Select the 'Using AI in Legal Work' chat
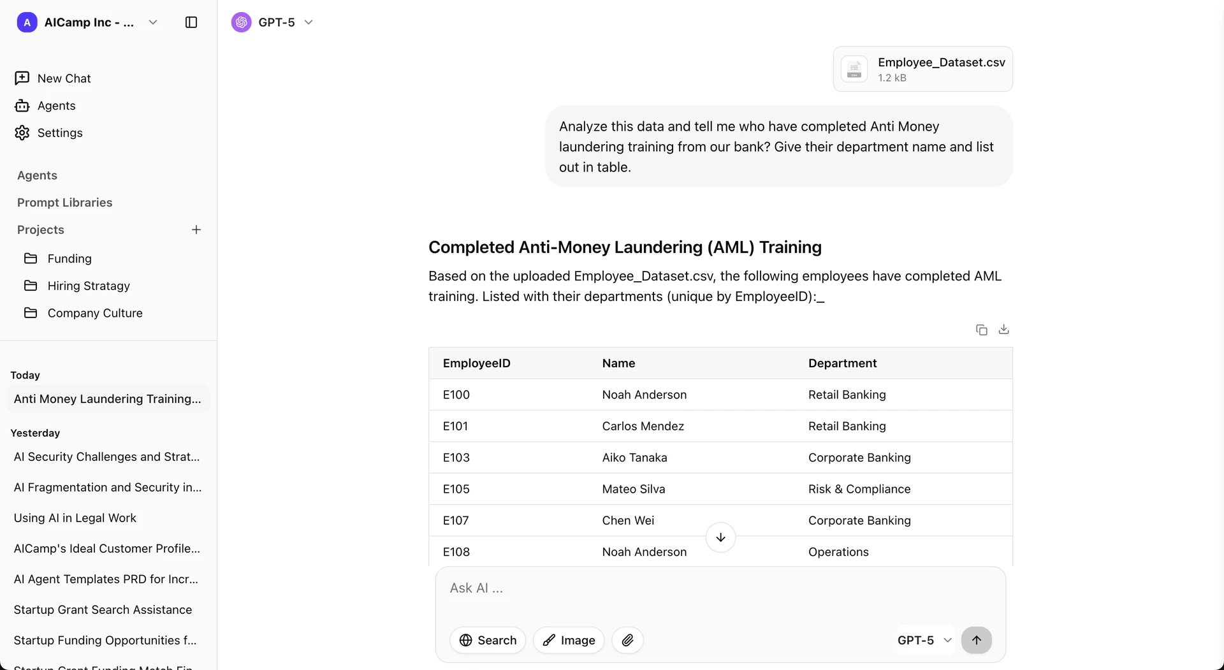The width and height of the screenshot is (1224, 670). (x=75, y=518)
